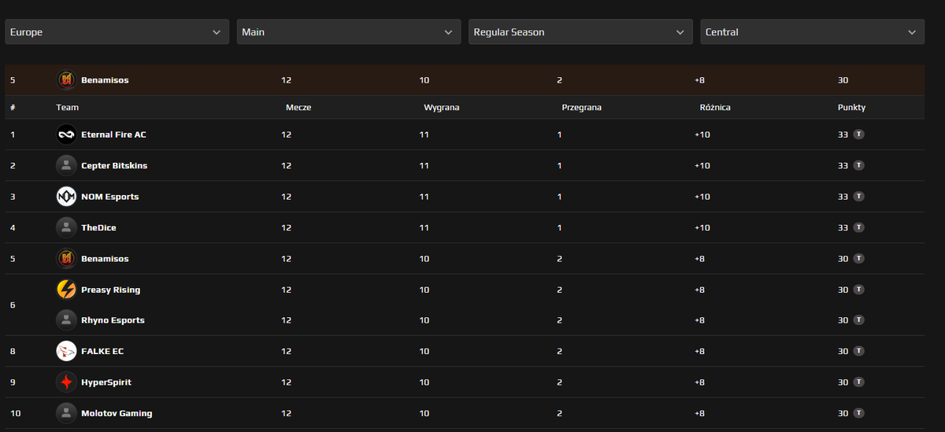Click the # rank column header

point(13,108)
